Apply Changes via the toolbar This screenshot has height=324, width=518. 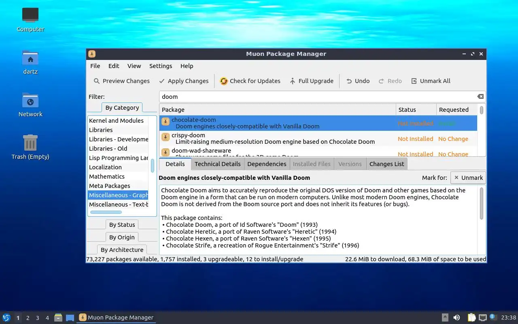[x=184, y=81]
